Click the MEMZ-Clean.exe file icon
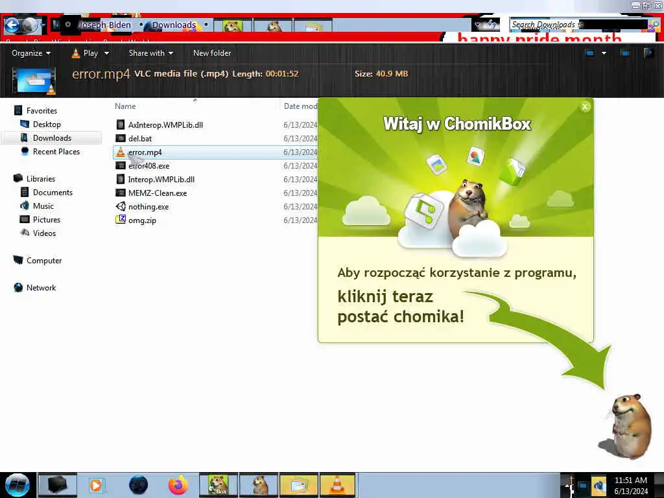664x498 pixels. click(121, 193)
